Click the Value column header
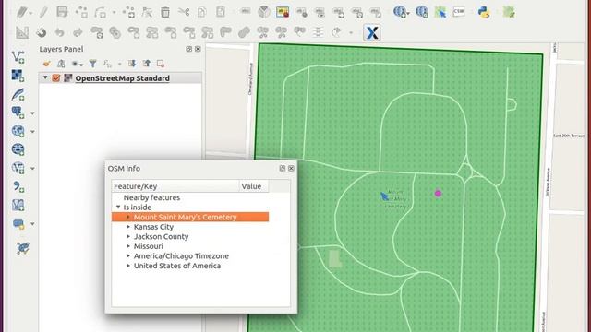 pos(254,186)
